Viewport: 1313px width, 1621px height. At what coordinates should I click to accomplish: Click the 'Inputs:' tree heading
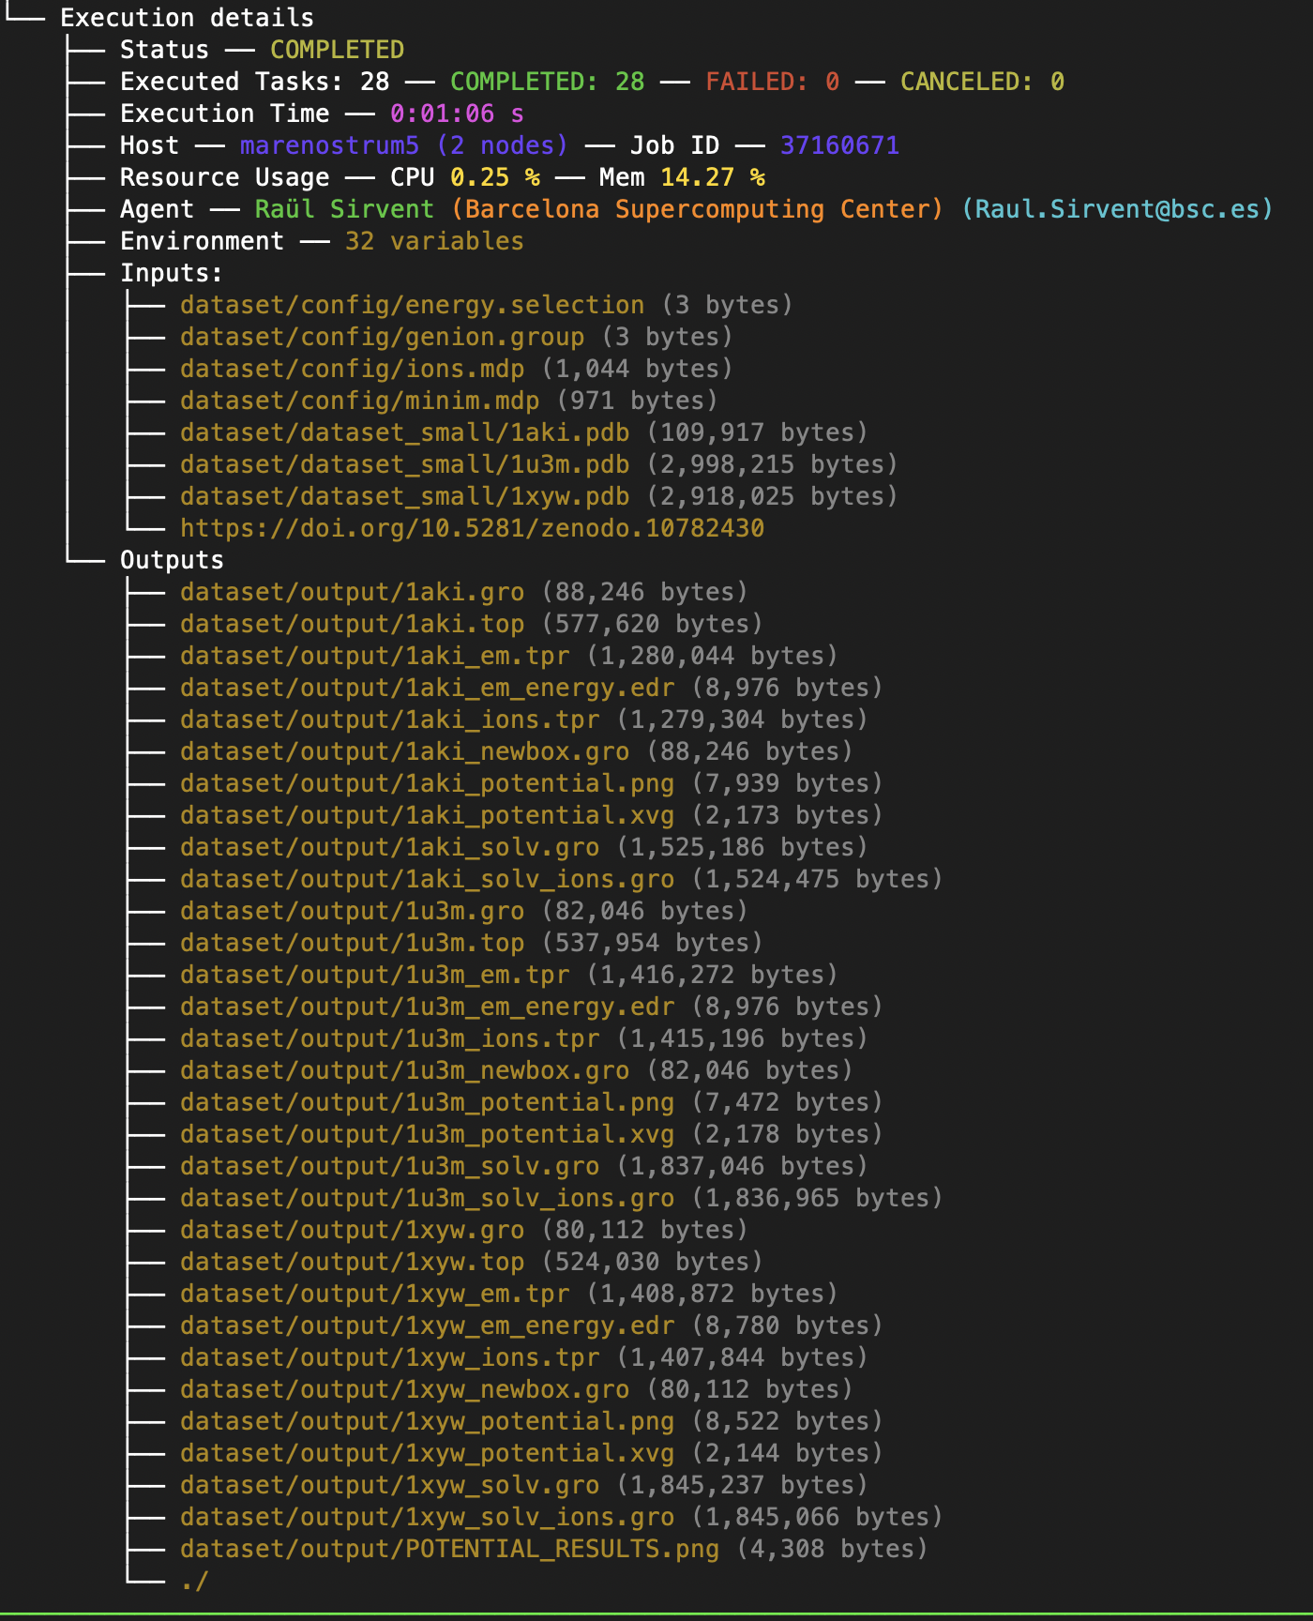172,273
